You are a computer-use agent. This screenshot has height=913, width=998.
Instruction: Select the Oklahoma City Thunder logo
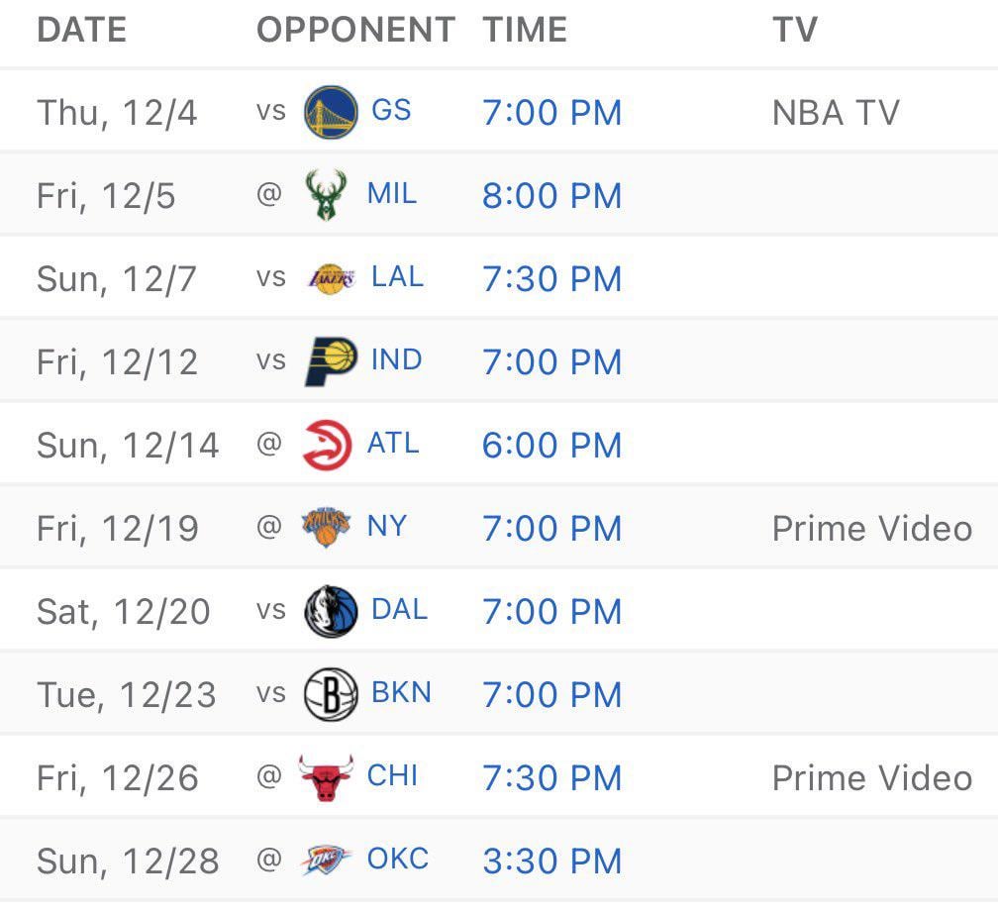click(327, 860)
